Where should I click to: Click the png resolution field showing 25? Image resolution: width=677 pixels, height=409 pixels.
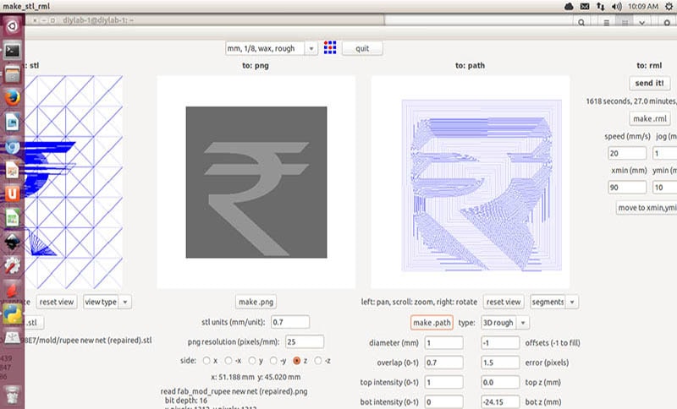point(305,341)
